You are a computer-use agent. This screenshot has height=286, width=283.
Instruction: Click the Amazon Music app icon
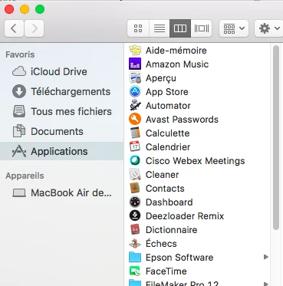click(135, 64)
